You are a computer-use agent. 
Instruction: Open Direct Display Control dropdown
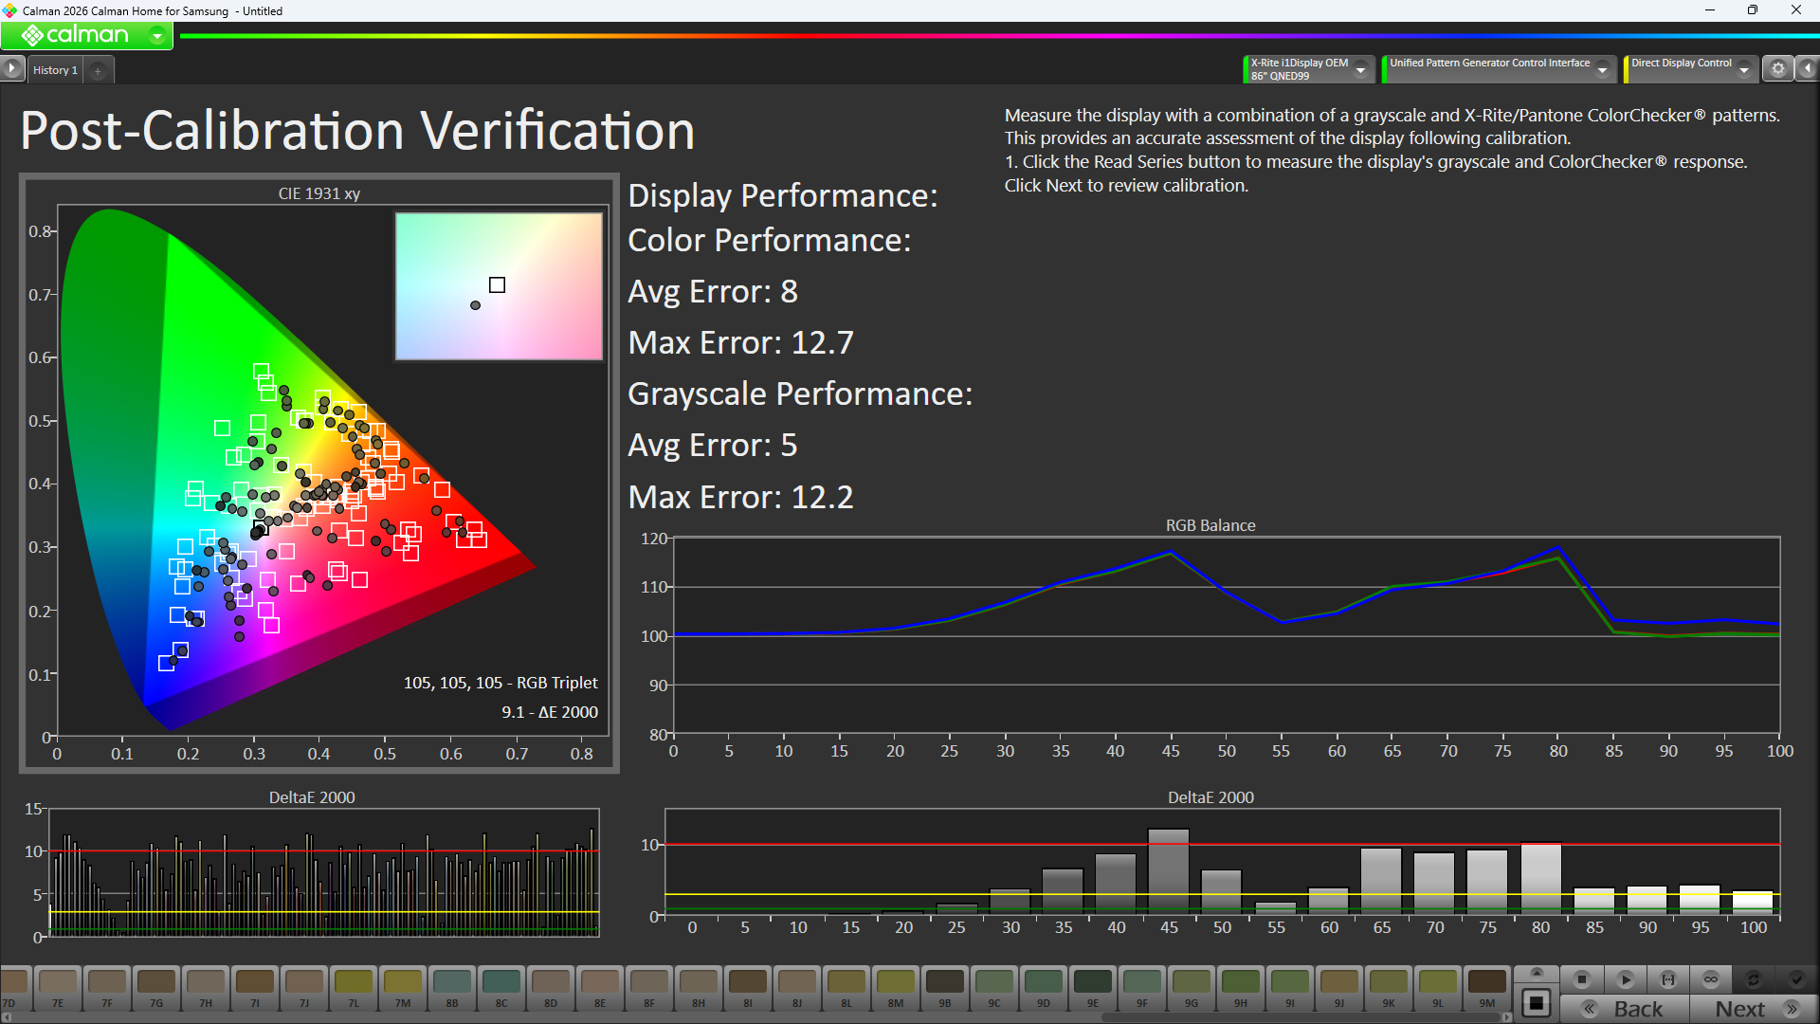[x=1744, y=69]
